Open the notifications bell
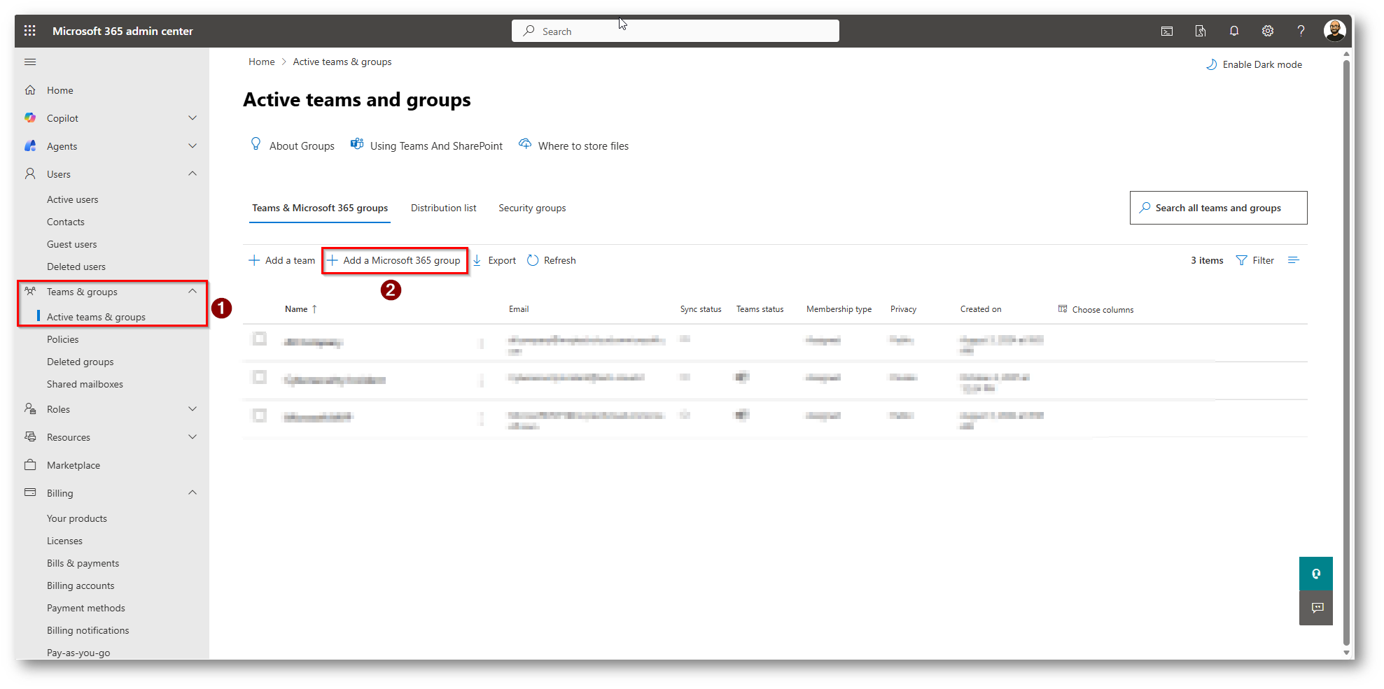1384x689 pixels. (1234, 31)
